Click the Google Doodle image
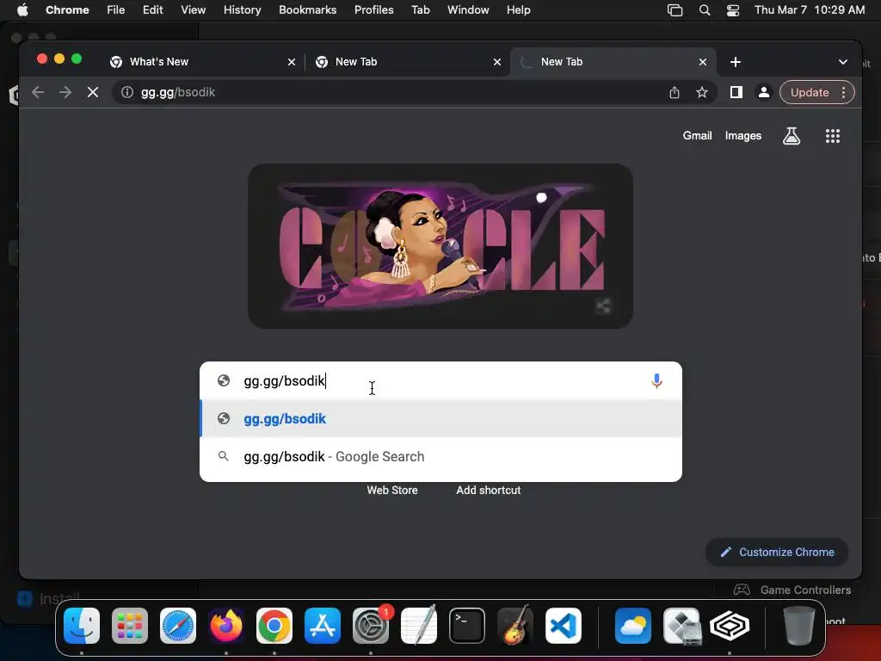 click(x=440, y=246)
